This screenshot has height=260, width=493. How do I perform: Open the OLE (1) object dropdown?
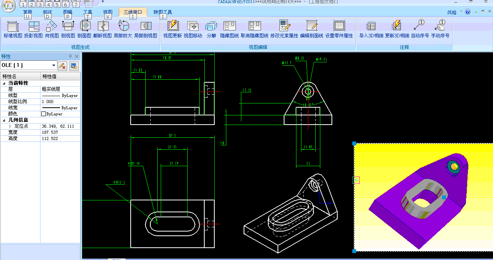pyautogui.click(x=54, y=65)
